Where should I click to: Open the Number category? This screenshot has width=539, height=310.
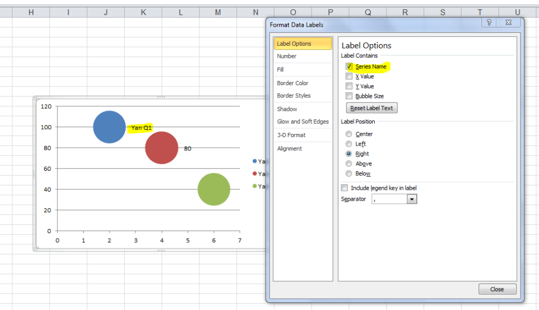303,56
